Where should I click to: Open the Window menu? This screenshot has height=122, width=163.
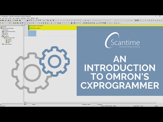pos(33,18)
